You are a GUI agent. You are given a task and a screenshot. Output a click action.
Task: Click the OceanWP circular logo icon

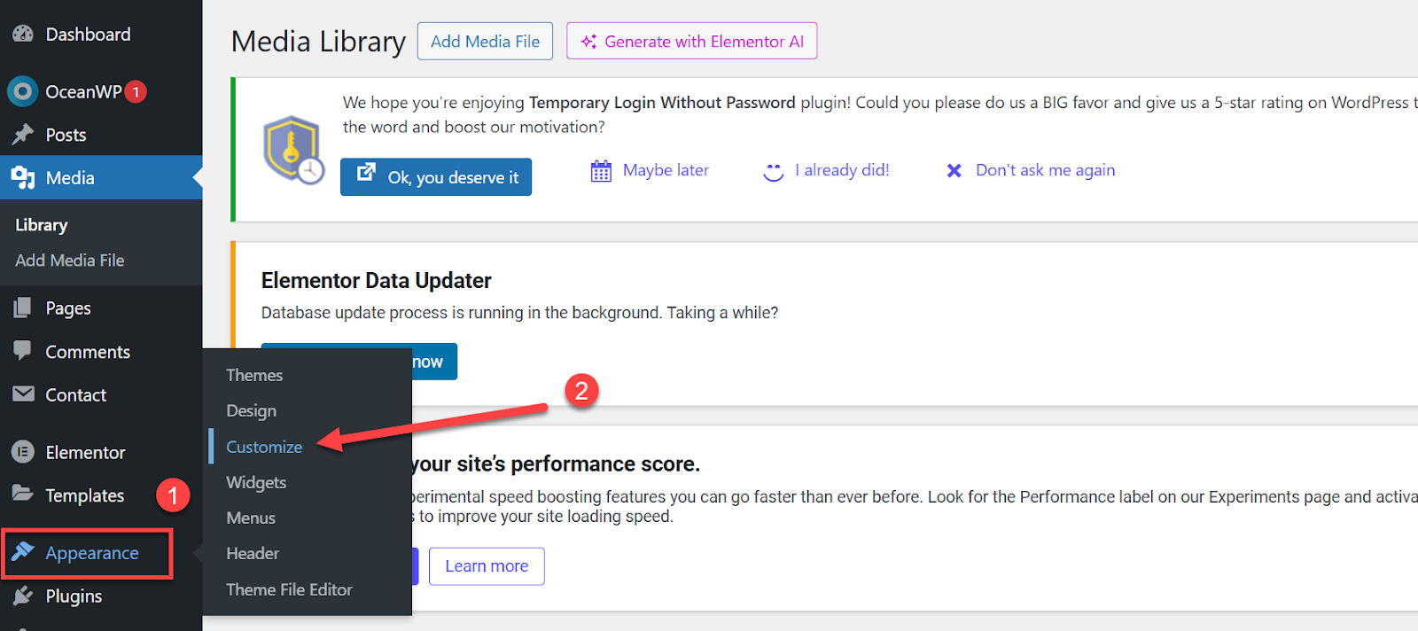22,91
